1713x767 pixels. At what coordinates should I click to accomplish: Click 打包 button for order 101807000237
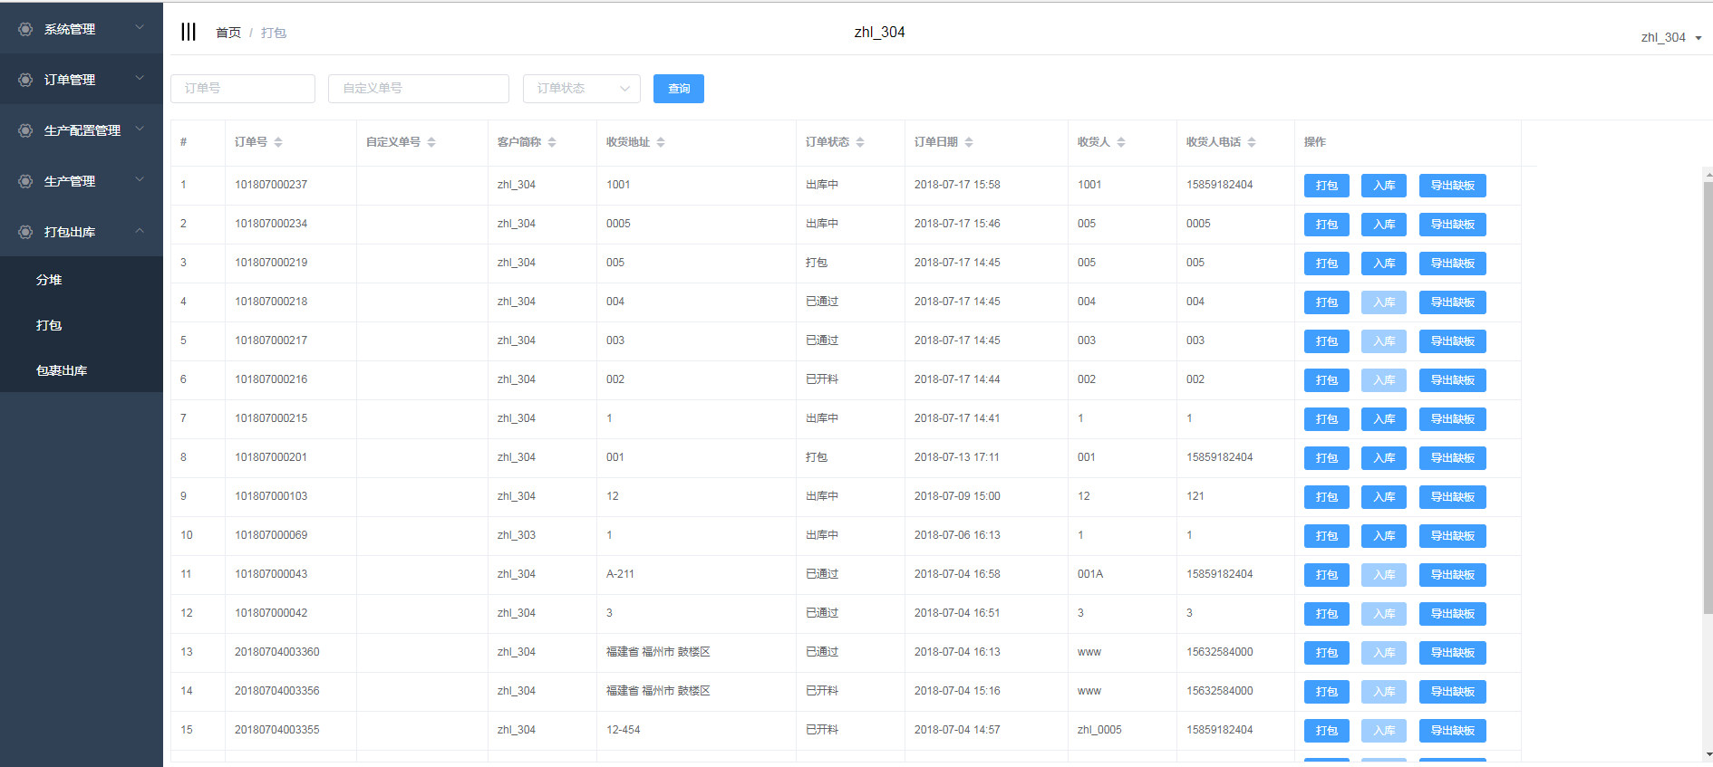(1326, 186)
